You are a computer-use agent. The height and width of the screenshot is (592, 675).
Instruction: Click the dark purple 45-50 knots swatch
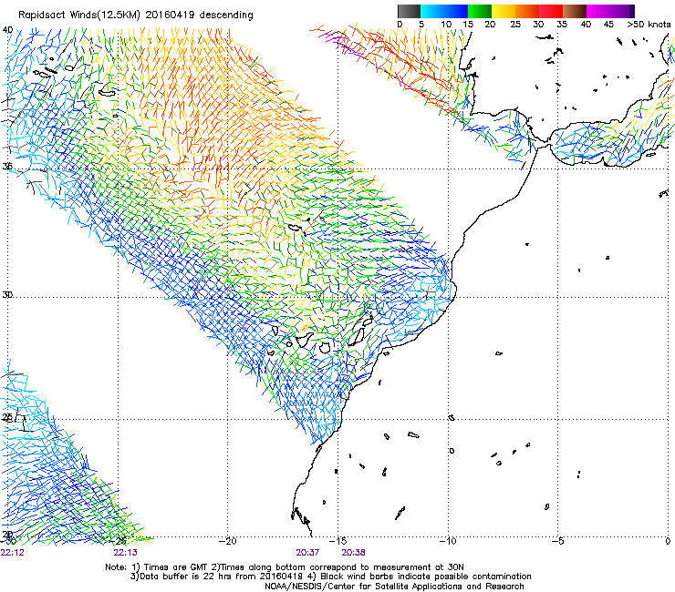pyautogui.click(x=622, y=11)
